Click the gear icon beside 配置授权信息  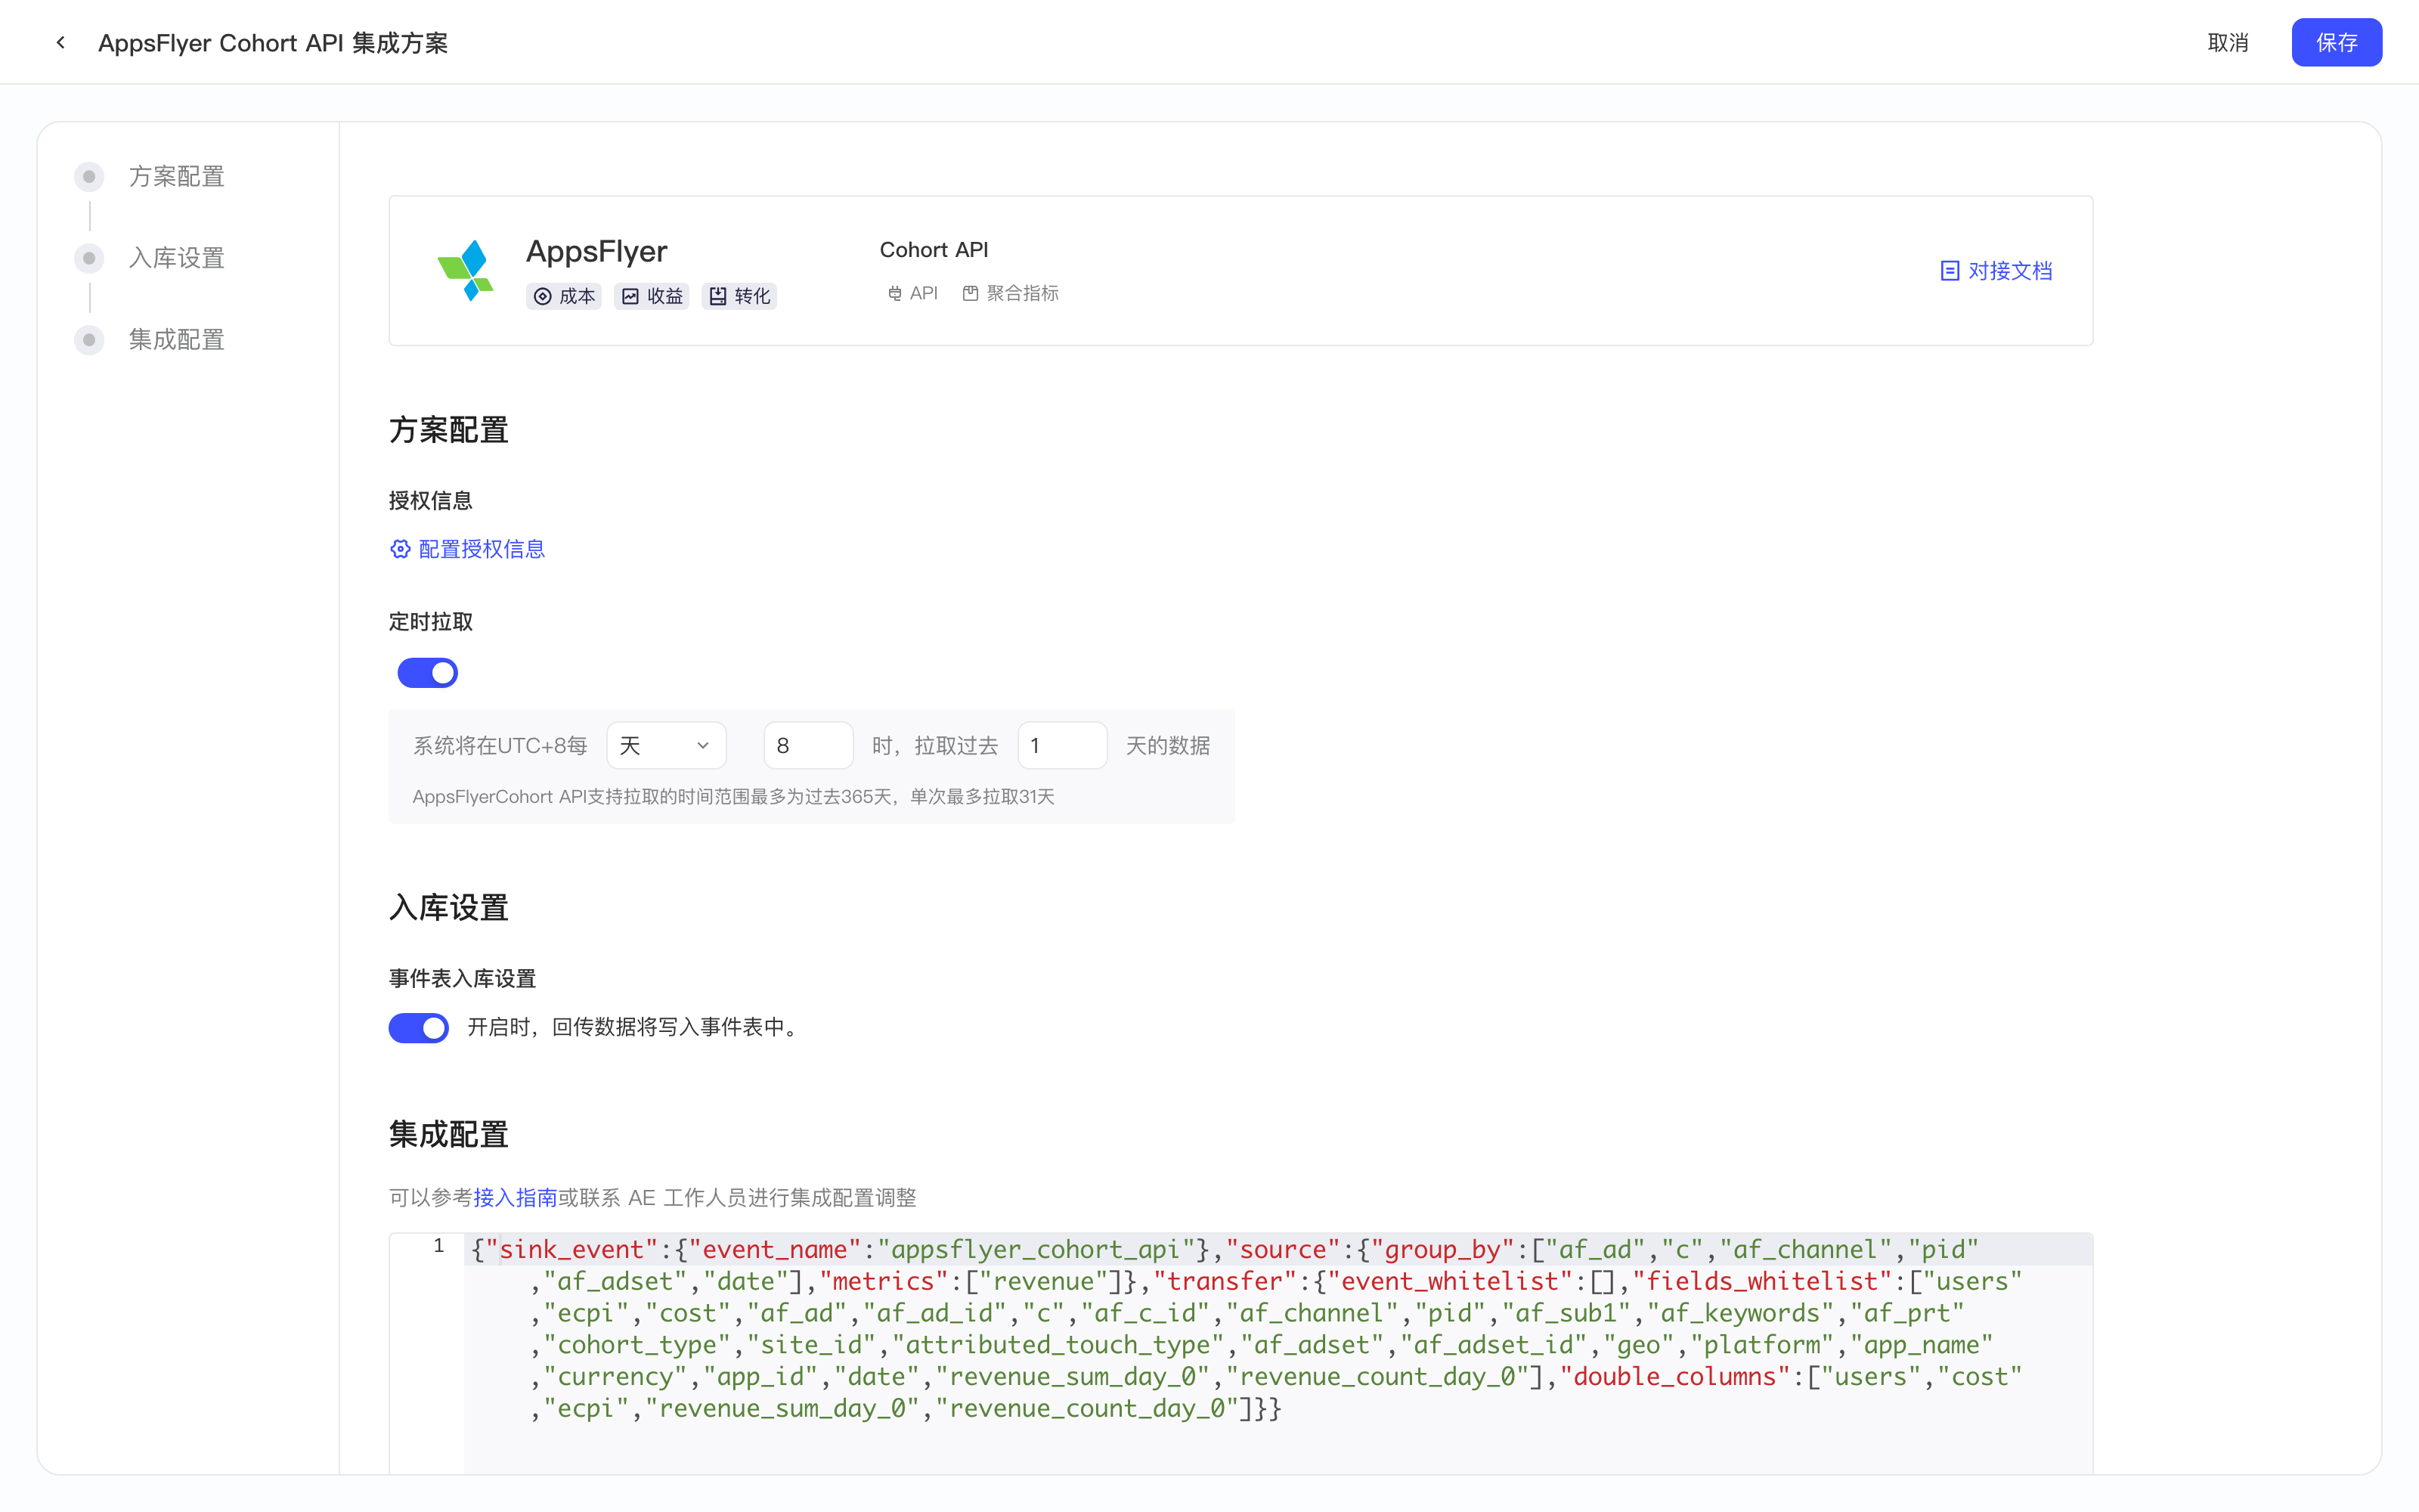click(400, 549)
